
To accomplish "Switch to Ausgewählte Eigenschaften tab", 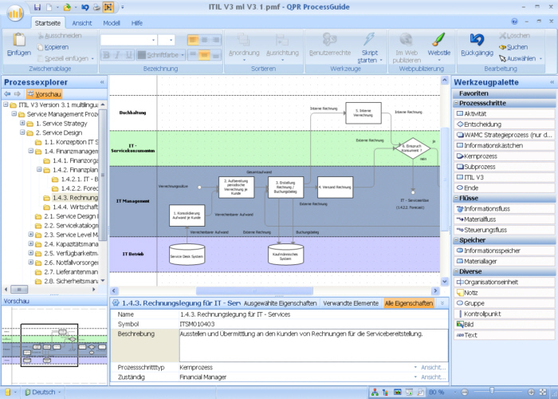I will pyautogui.click(x=280, y=303).
